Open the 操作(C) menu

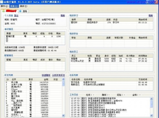click(x=4, y=6)
